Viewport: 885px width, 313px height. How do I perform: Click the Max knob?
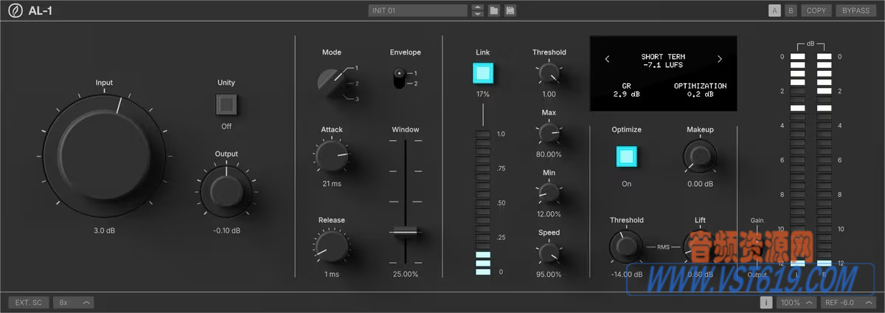pos(549,133)
